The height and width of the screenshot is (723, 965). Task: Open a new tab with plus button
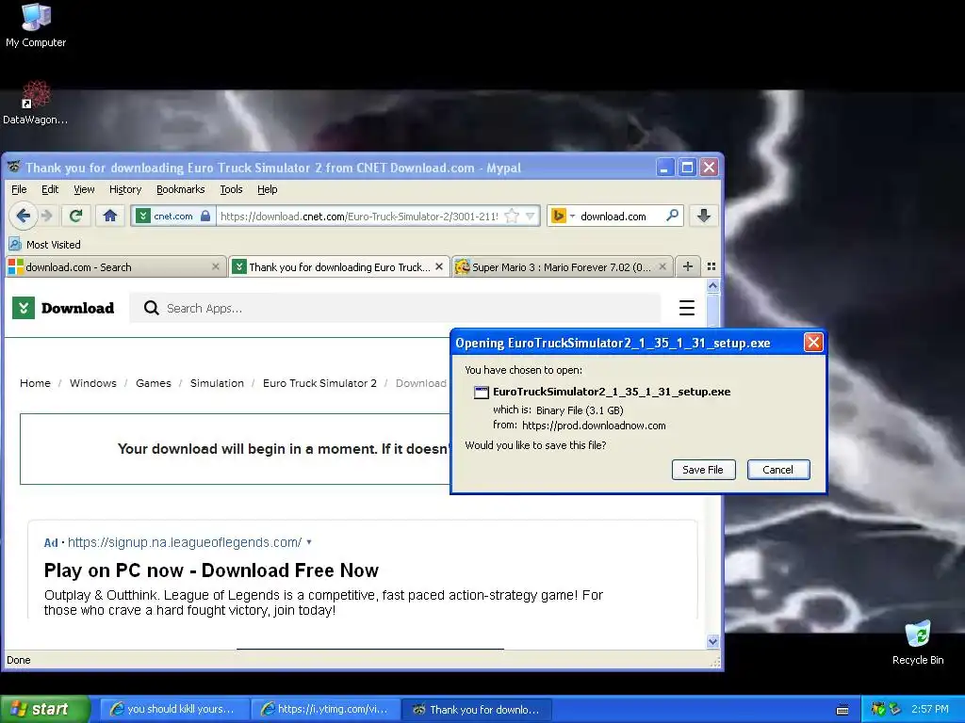pyautogui.click(x=688, y=266)
